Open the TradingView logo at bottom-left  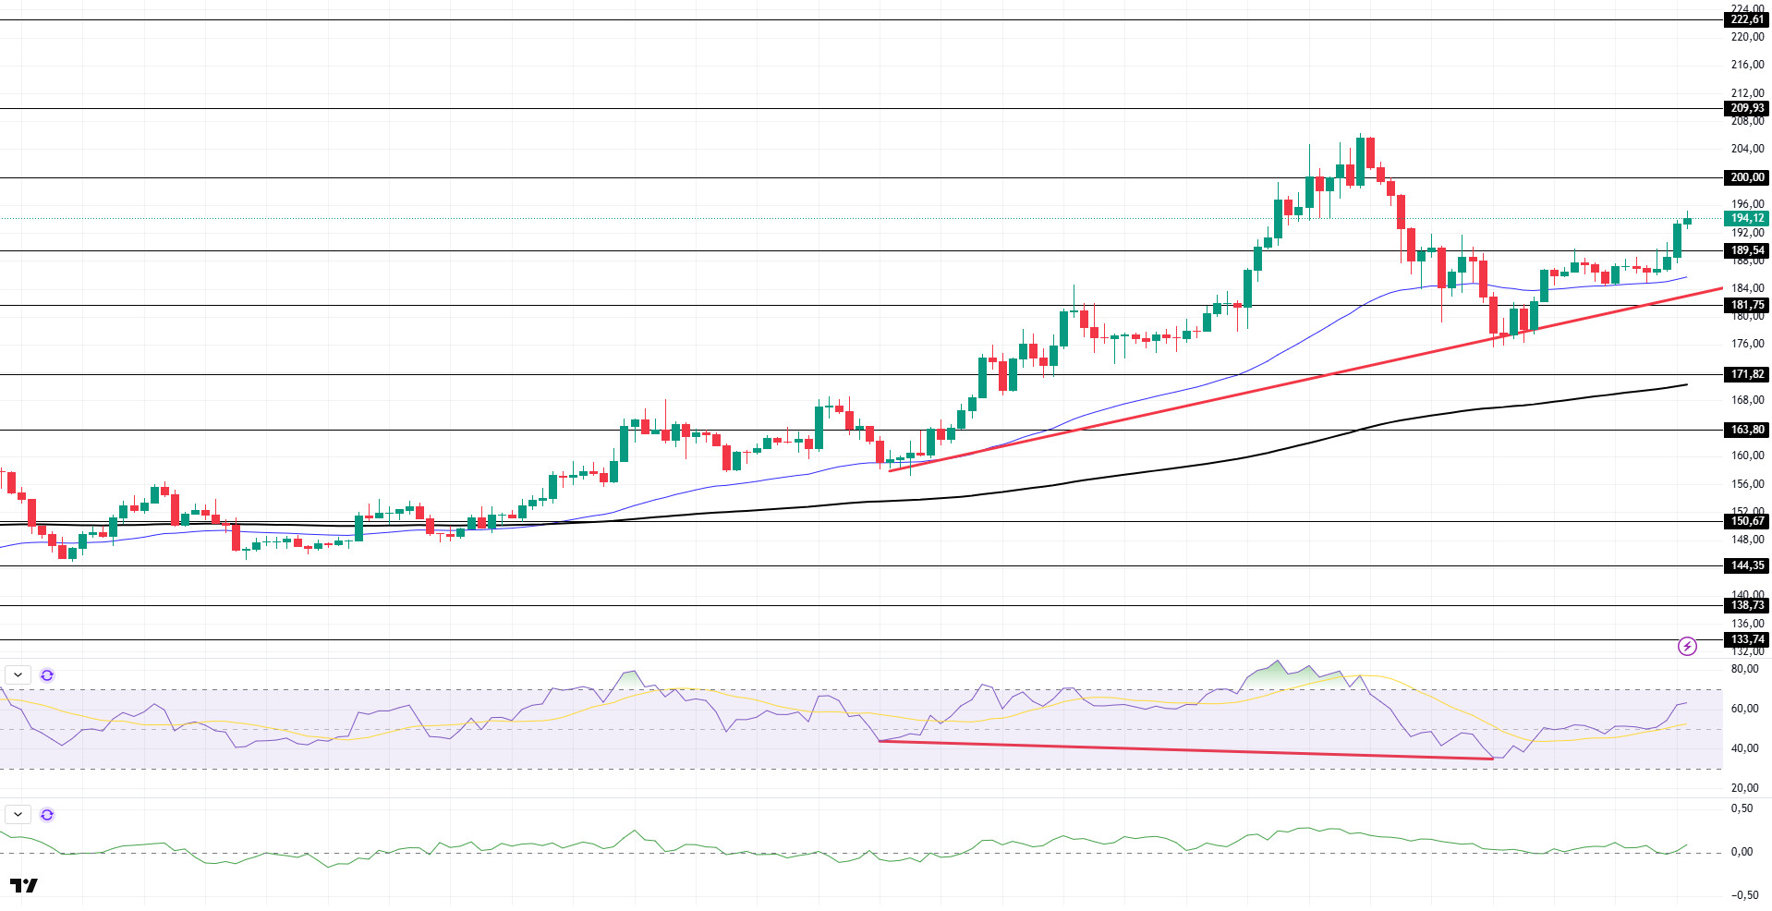tap(24, 886)
